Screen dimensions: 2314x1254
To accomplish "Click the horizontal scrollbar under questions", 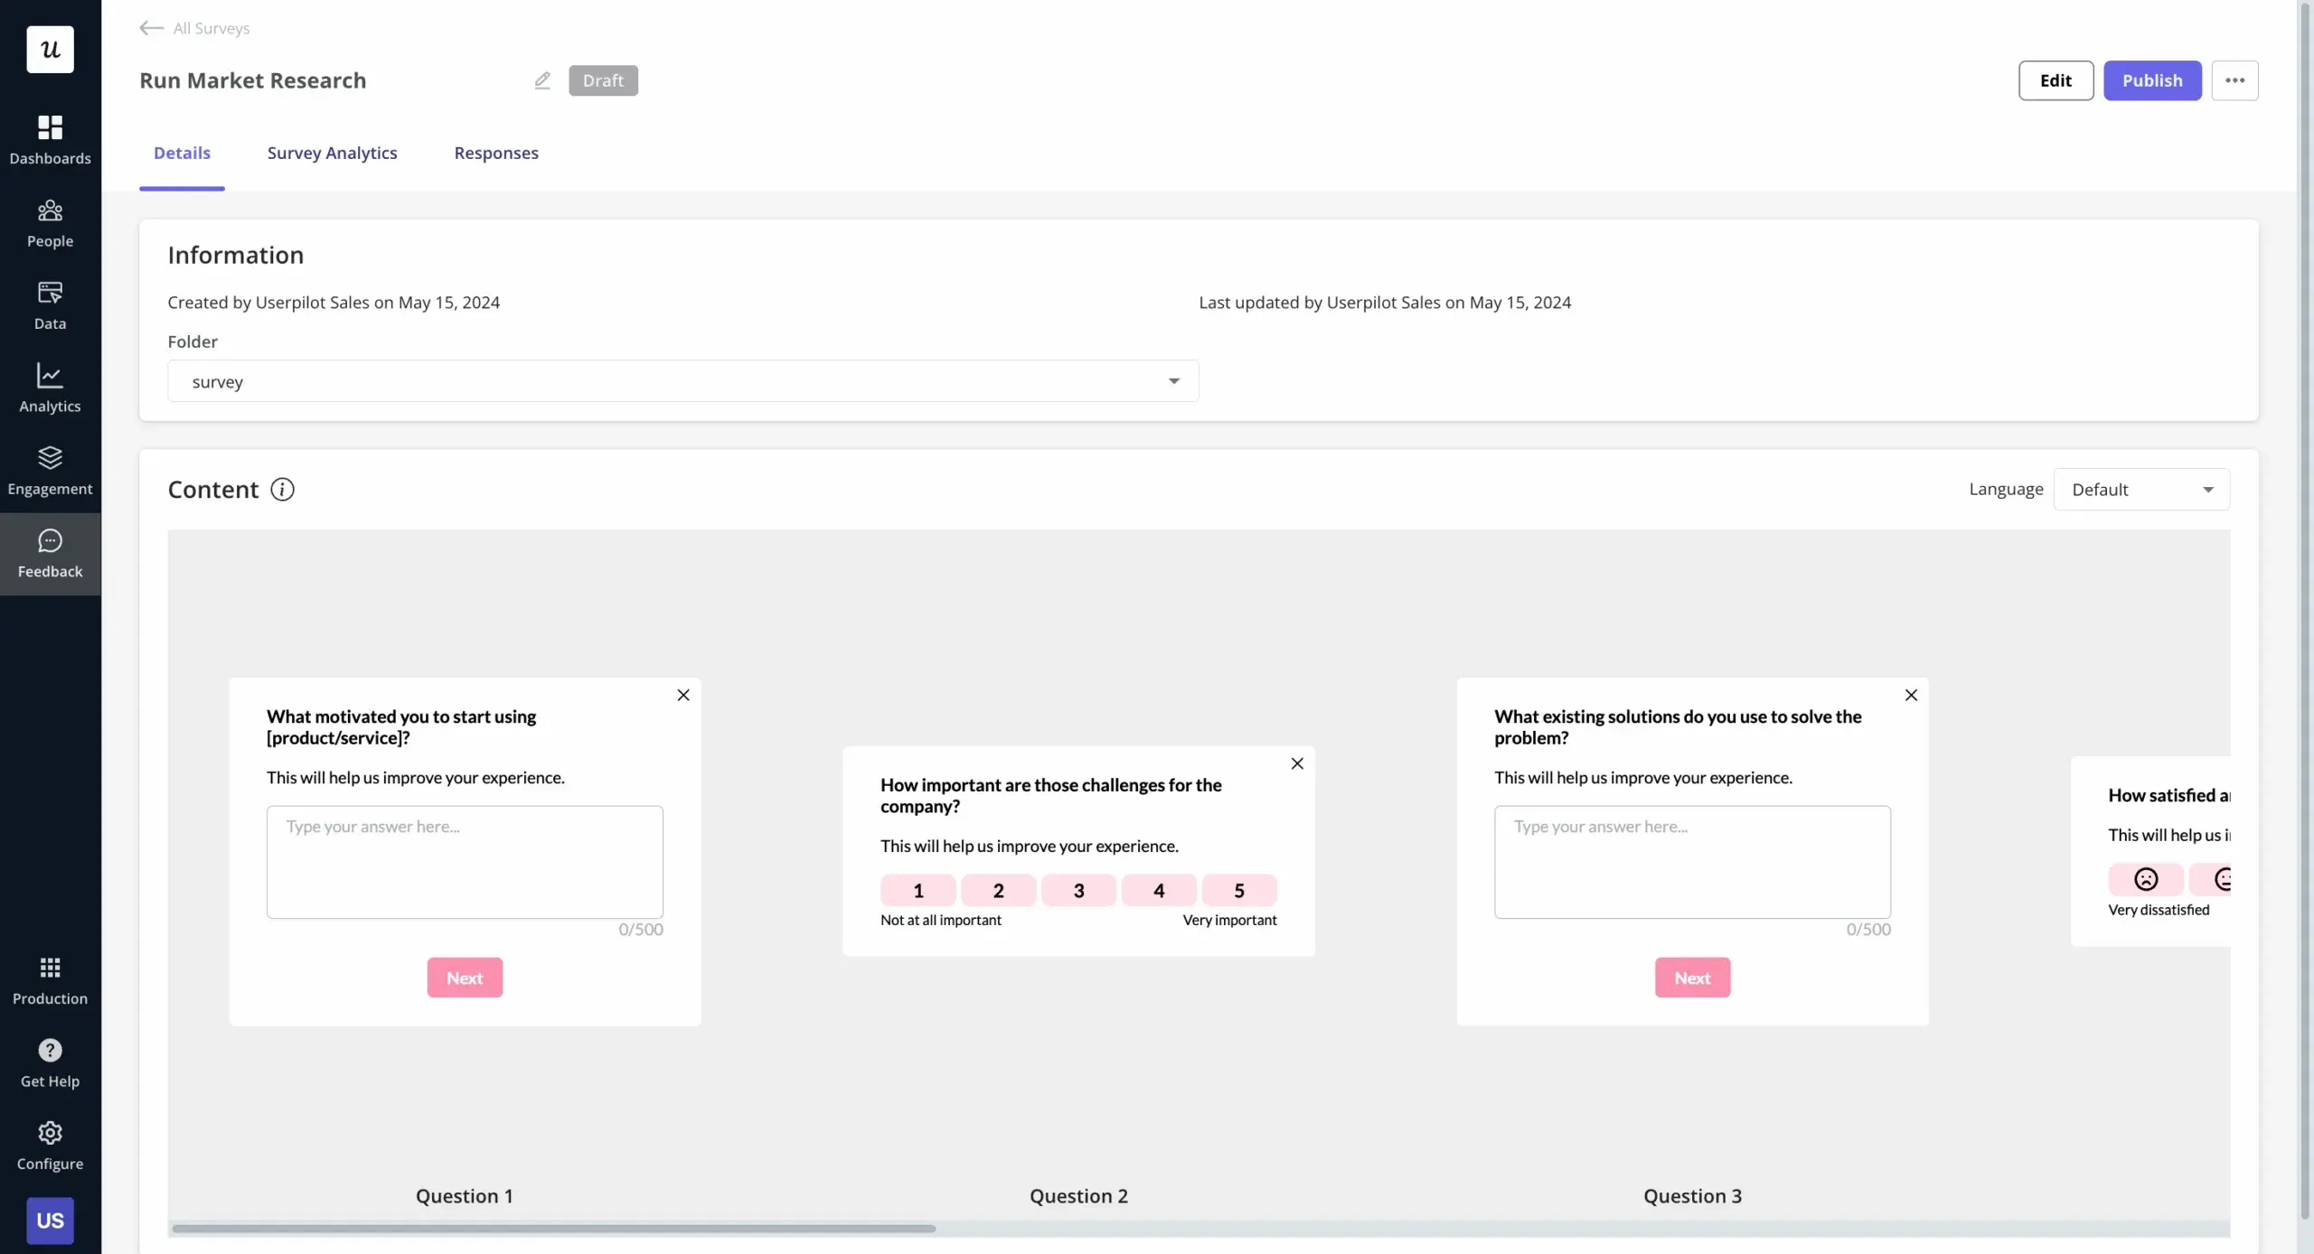I will pos(553,1229).
